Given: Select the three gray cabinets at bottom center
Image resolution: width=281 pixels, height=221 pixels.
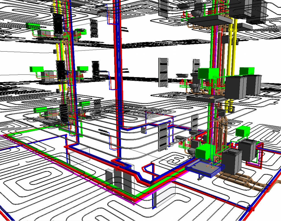Looking at the screenshot, I should coord(120,180).
